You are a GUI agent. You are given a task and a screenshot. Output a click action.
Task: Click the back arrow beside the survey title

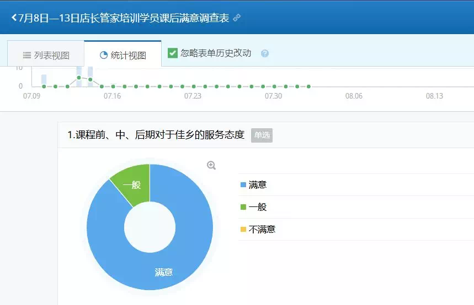[x=14, y=18]
